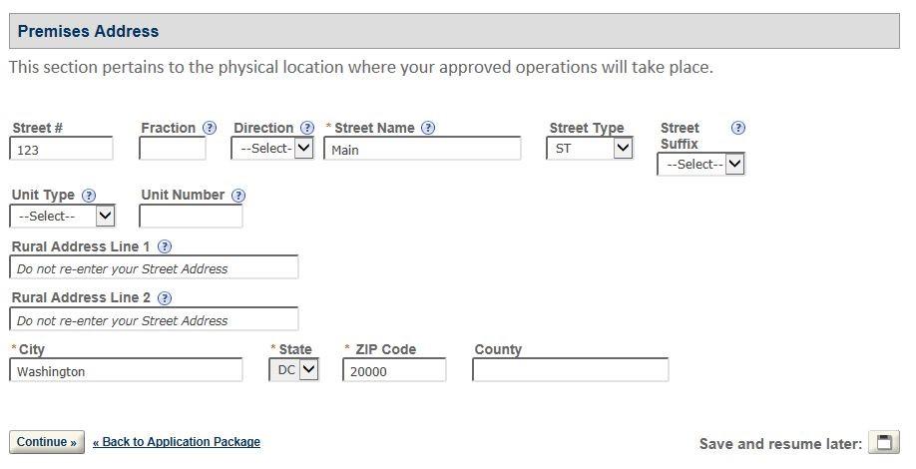Click the Rural Address Line 2 help icon
This screenshot has width=916, height=469.
(165, 297)
